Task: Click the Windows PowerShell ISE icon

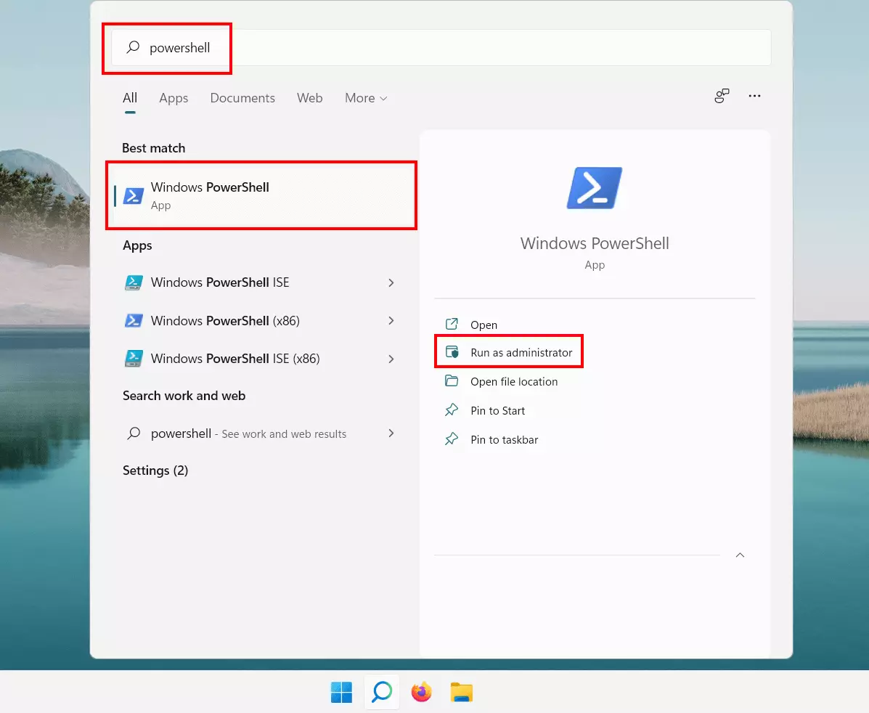Action: pos(134,282)
